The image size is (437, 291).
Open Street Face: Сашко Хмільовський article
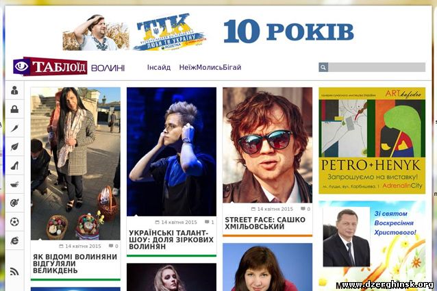pos(265,223)
